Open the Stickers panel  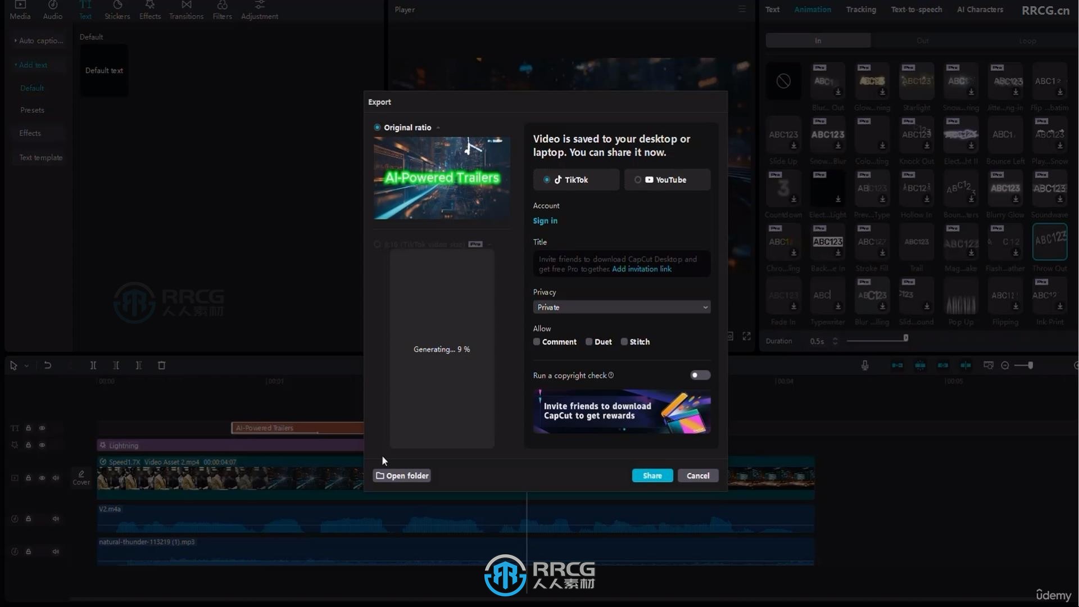[117, 10]
